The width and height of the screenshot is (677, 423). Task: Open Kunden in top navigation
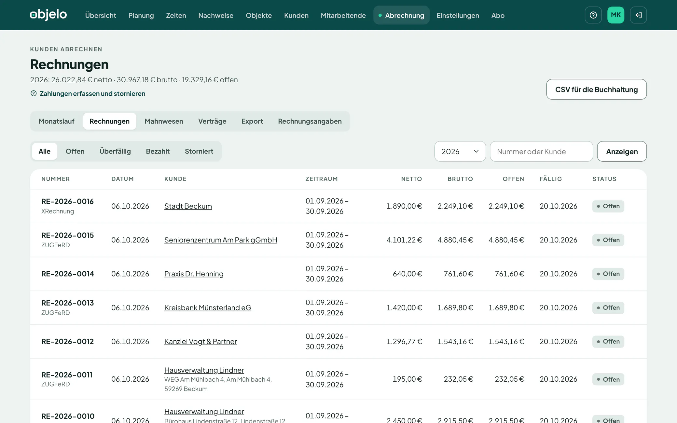(296, 15)
